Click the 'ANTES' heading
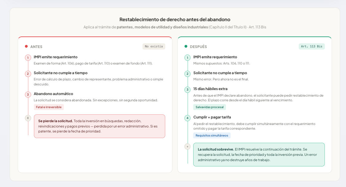 [36, 47]
